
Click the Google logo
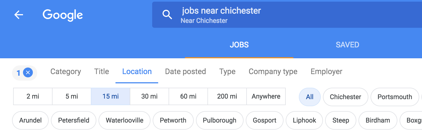tap(63, 15)
